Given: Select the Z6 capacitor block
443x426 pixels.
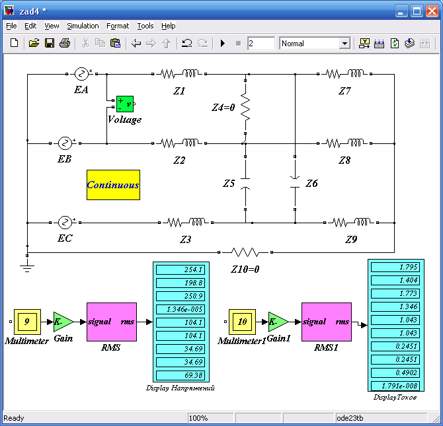Looking at the screenshot, I should pos(295,183).
